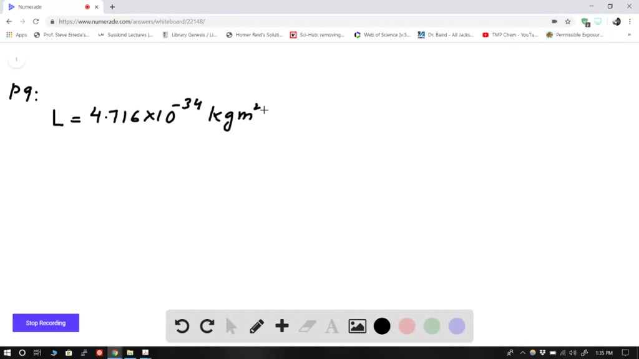The height and width of the screenshot is (359, 639).
Task: Open the green shield extension
Action: tap(585, 22)
